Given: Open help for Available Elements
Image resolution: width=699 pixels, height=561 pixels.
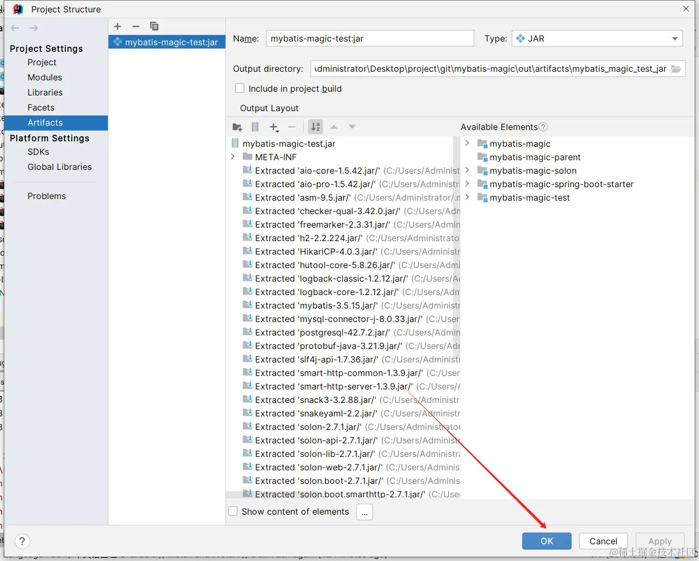Looking at the screenshot, I should point(543,127).
